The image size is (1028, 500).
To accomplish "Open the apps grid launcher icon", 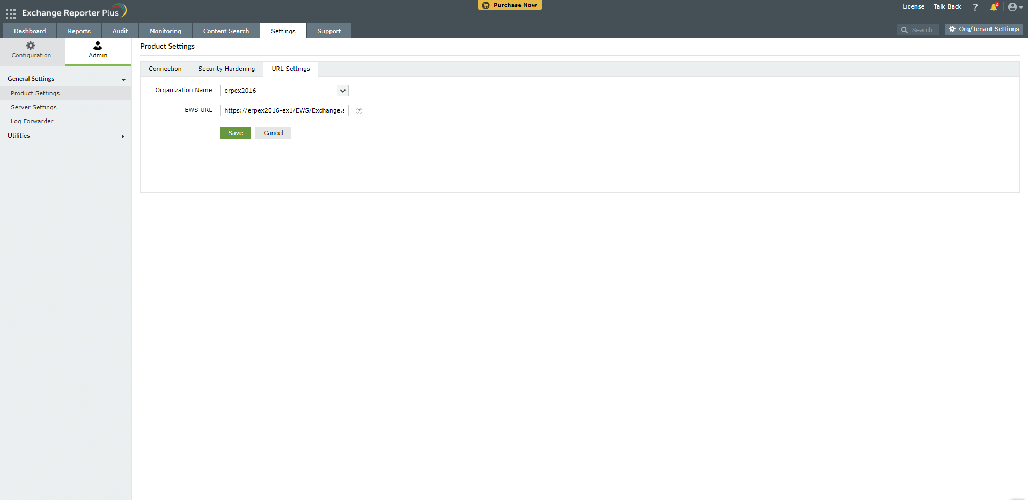I will (x=11, y=13).
